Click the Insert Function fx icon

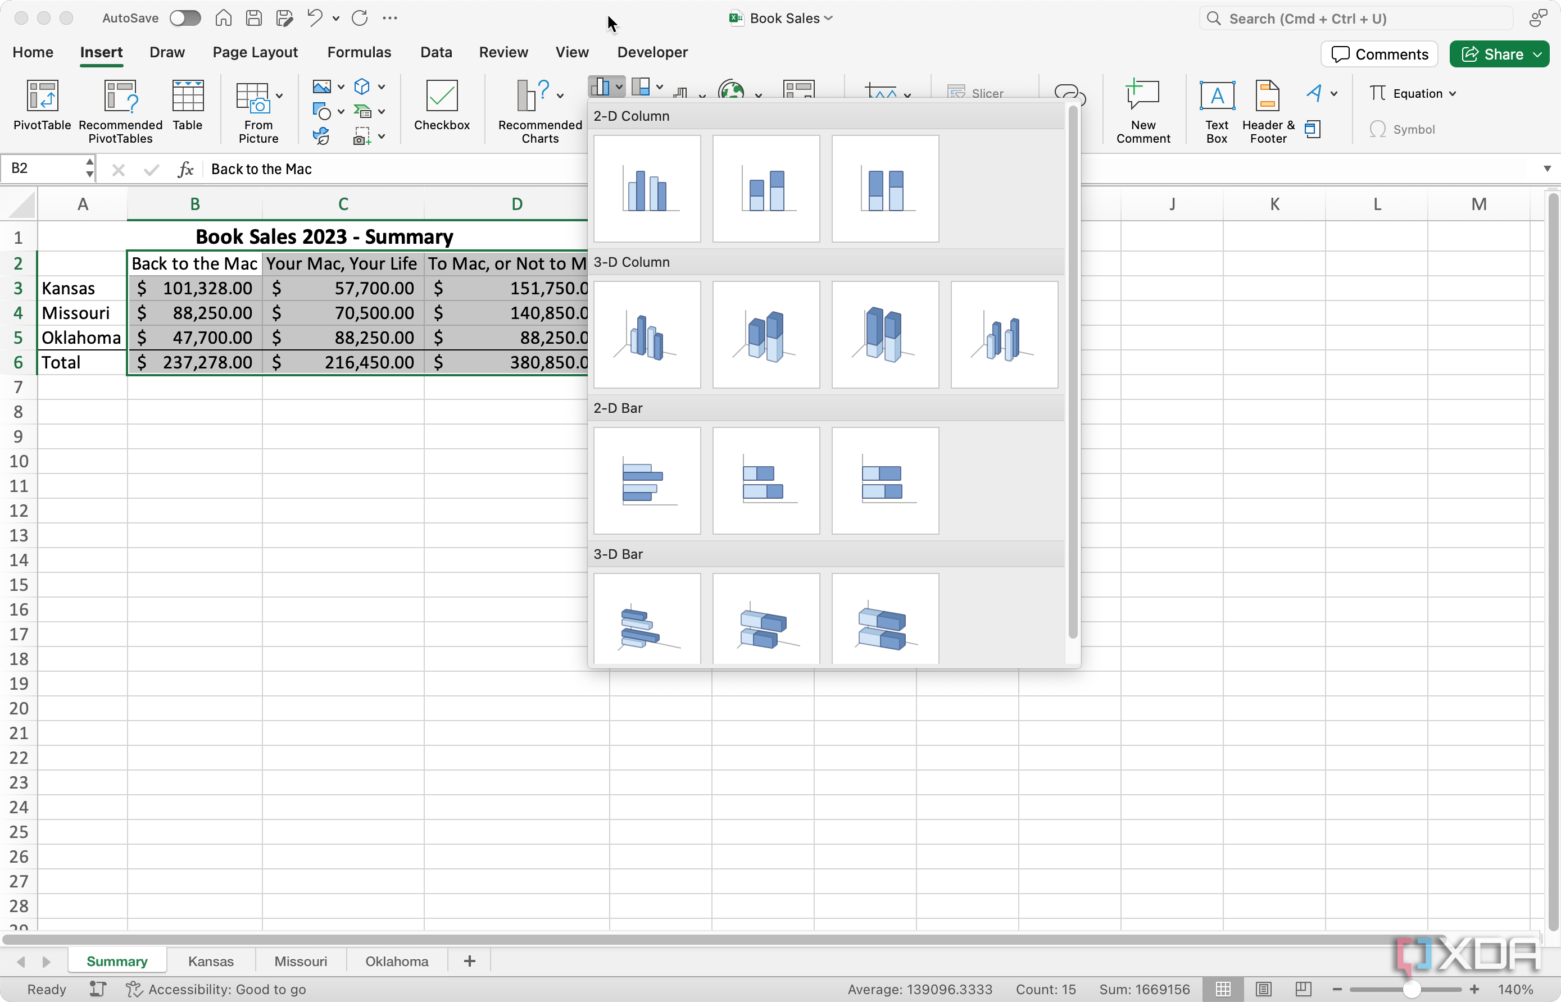pyautogui.click(x=185, y=169)
